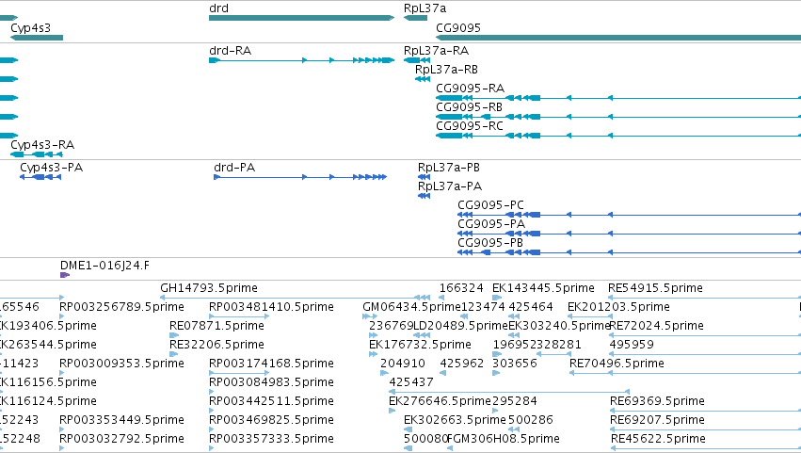The width and height of the screenshot is (801, 453).
Task: Select the RP003174168.5prime label
Action: pyautogui.click(x=271, y=364)
